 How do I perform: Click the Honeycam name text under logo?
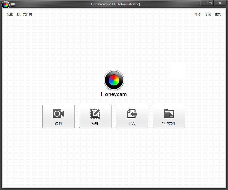tap(114, 94)
